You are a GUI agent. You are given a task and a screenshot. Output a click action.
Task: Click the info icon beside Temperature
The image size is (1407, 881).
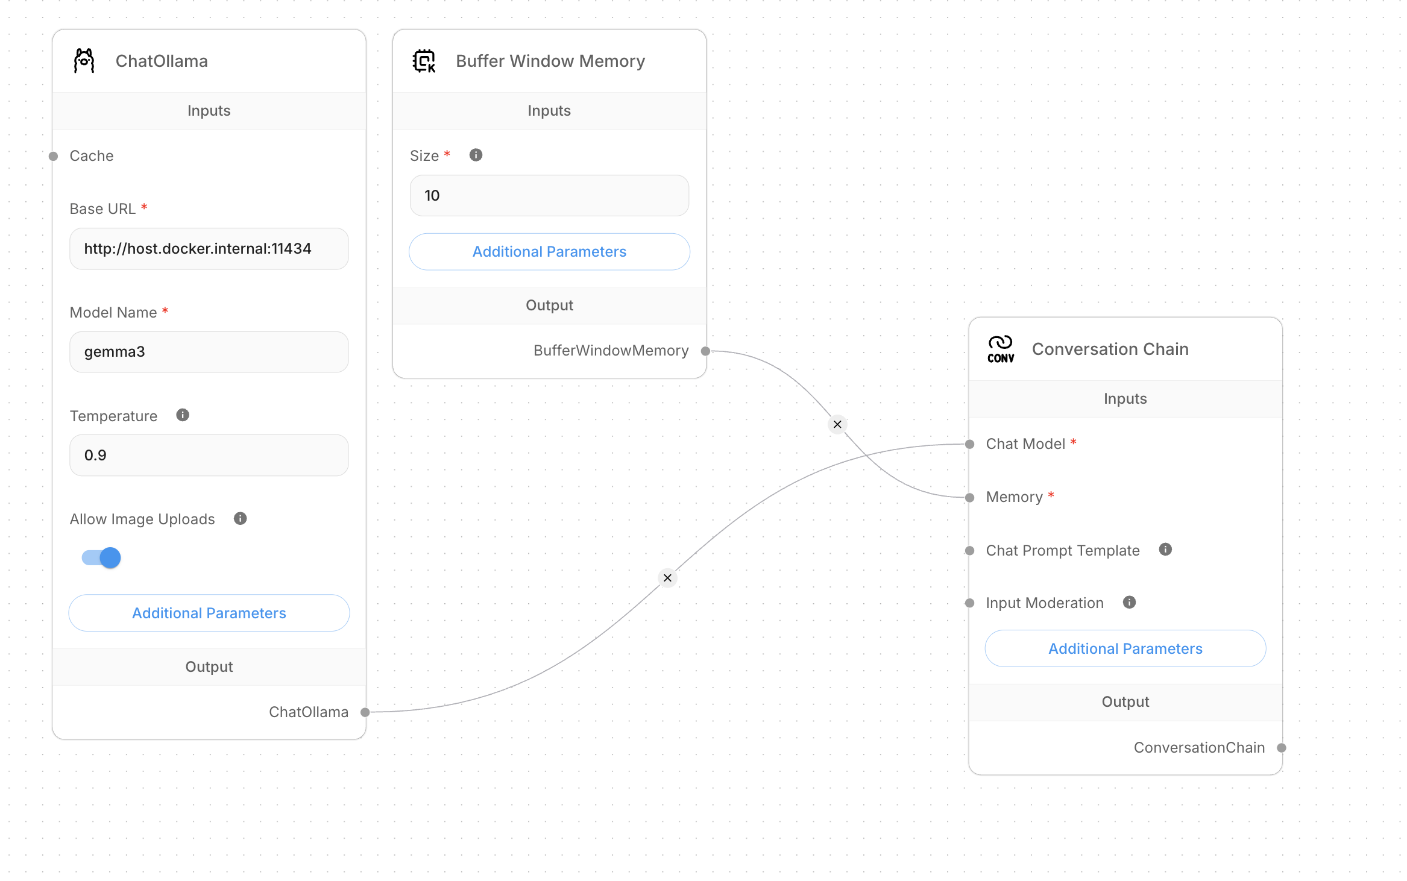click(x=183, y=415)
